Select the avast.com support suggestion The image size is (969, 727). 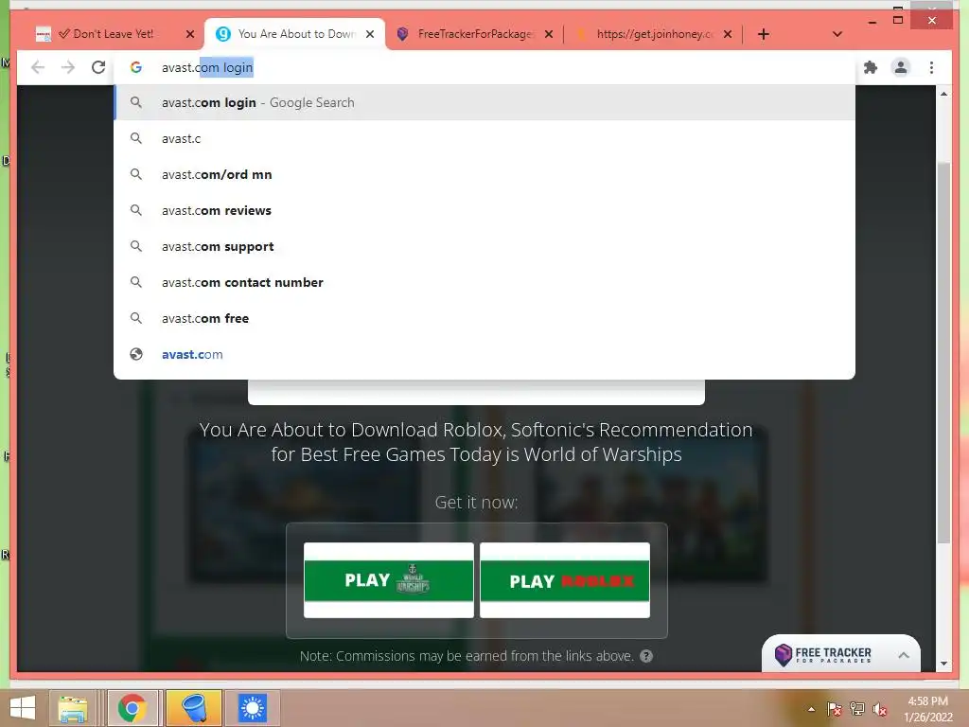coord(484,246)
